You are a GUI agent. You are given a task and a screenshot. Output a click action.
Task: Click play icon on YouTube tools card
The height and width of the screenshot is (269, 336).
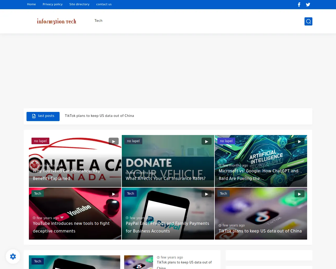[113, 194]
